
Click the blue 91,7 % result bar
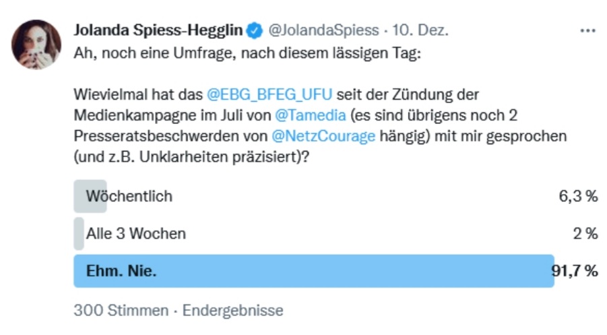click(x=314, y=271)
